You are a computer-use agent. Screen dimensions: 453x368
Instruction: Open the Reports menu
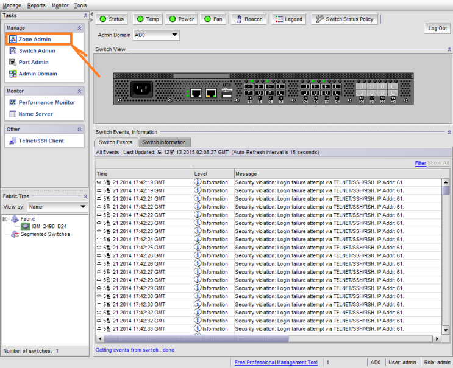(37, 5)
